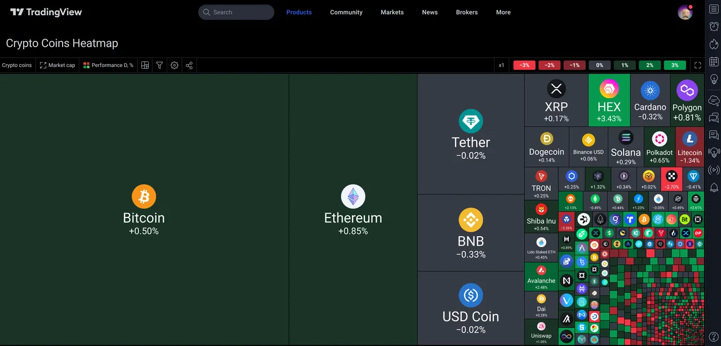Open the heatmap filter funnel icon

159,65
